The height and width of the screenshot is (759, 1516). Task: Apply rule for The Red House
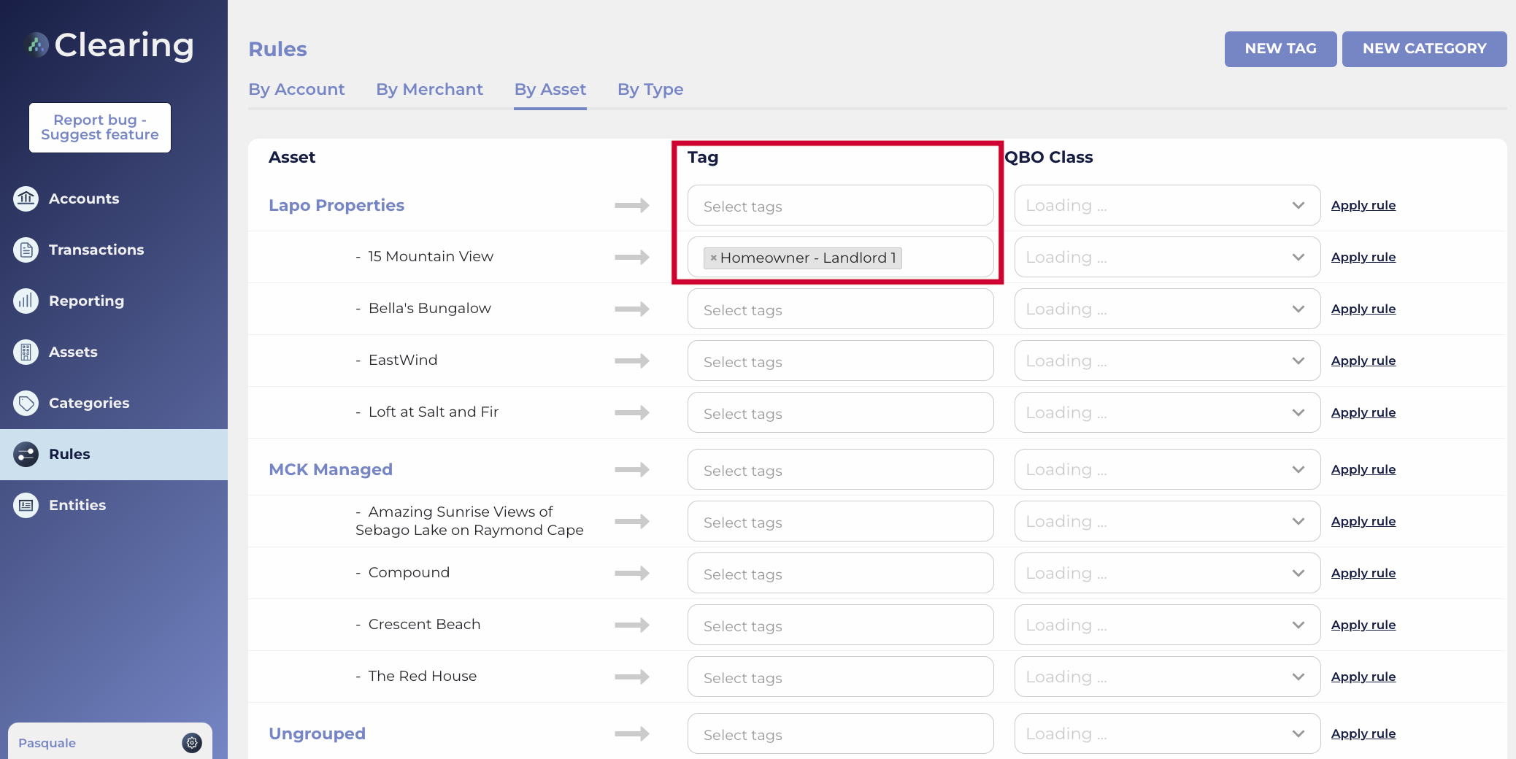point(1363,677)
